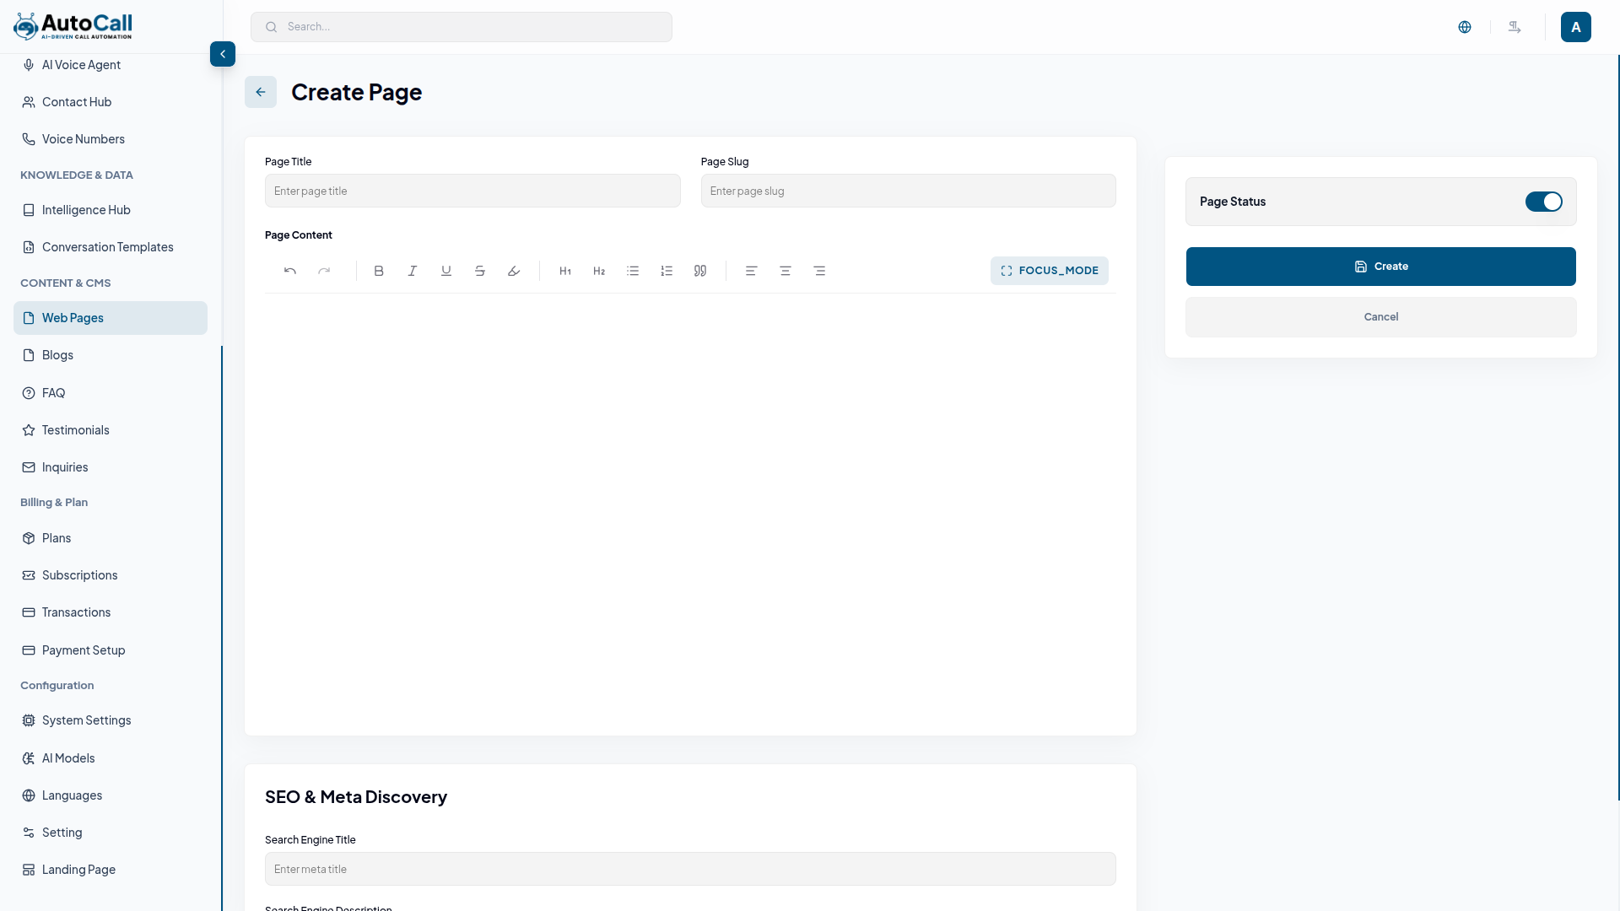This screenshot has width=1620, height=911.
Task: Open Payment Setup in sidebar
Action: [111, 650]
